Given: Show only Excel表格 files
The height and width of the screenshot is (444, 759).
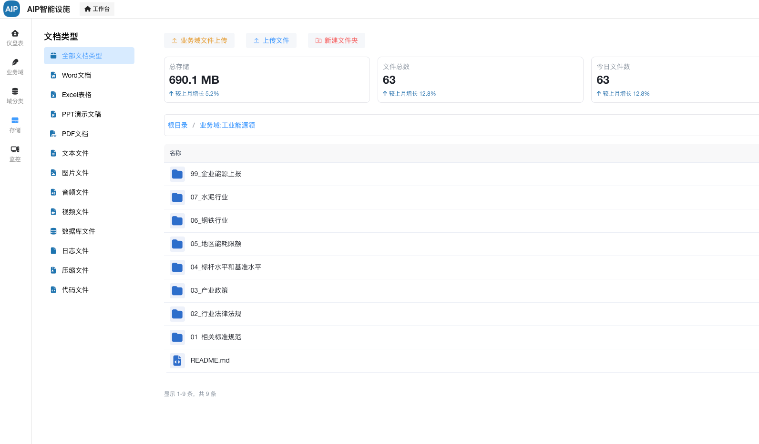Looking at the screenshot, I should [76, 95].
